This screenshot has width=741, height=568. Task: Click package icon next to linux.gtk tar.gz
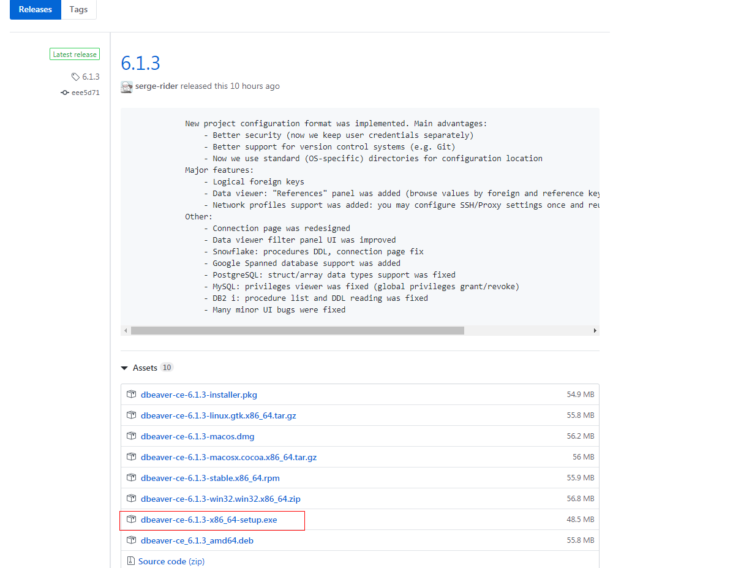tap(131, 415)
